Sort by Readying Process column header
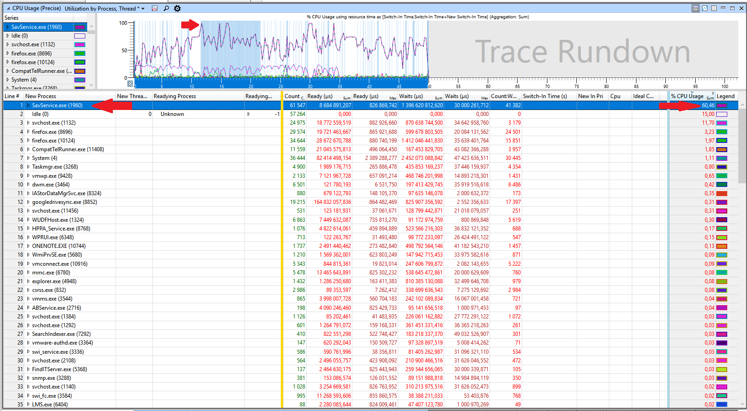Image resolution: width=747 pixels, height=411 pixels. [x=198, y=96]
